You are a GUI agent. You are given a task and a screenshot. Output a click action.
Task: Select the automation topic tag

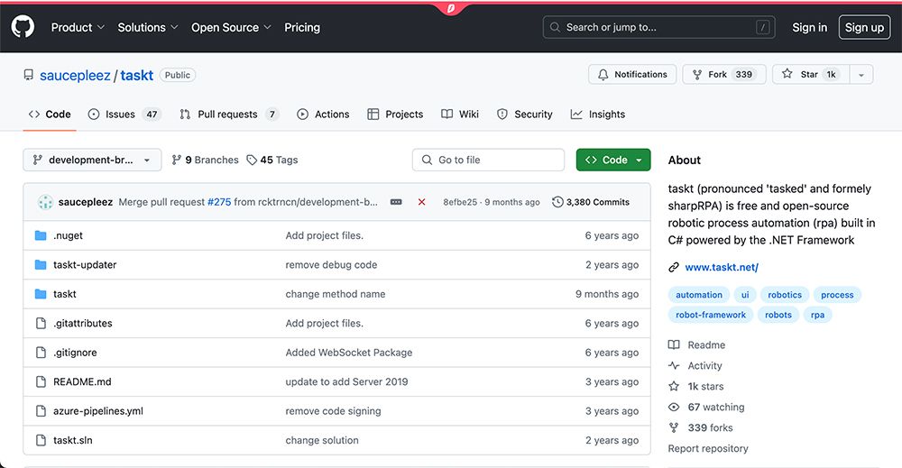pos(699,295)
